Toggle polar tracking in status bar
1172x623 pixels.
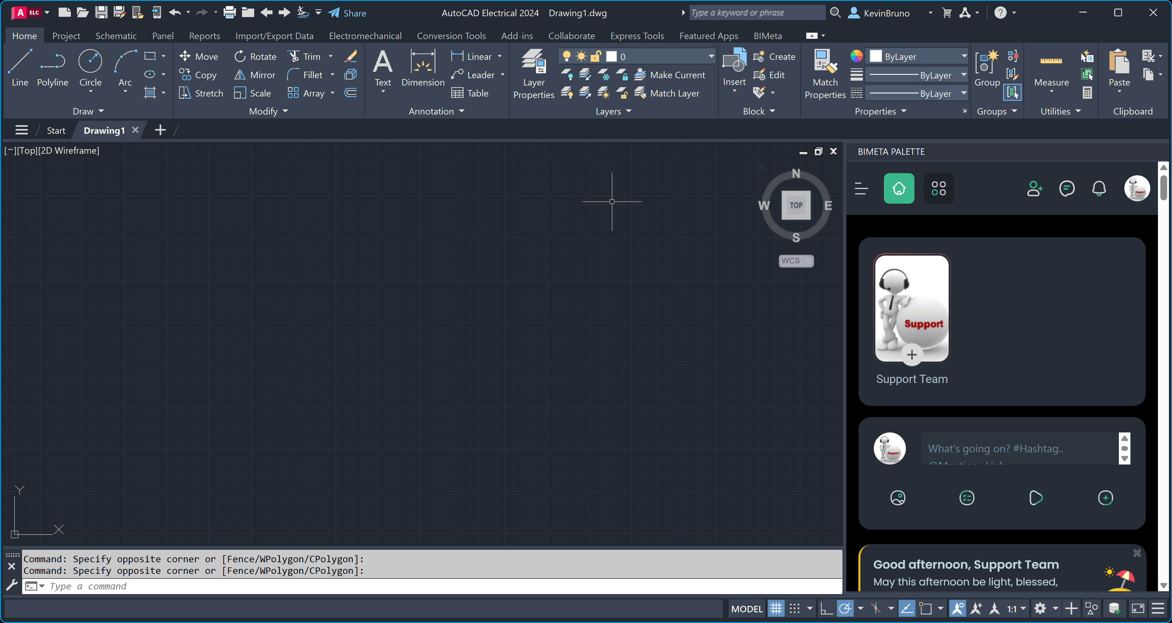click(845, 608)
